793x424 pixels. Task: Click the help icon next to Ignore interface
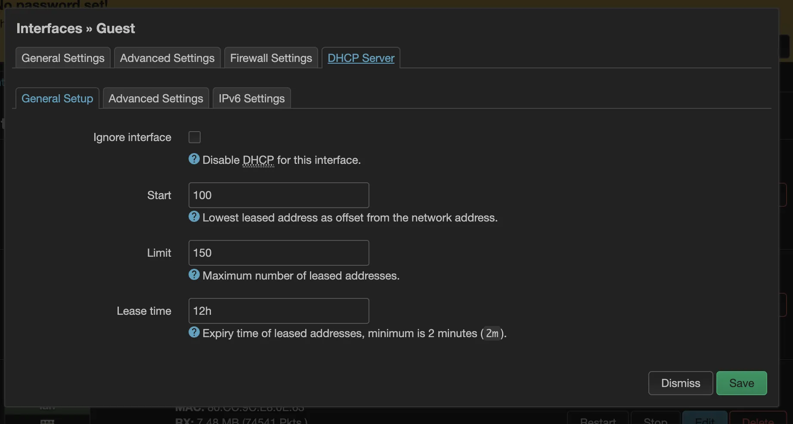[x=194, y=159]
